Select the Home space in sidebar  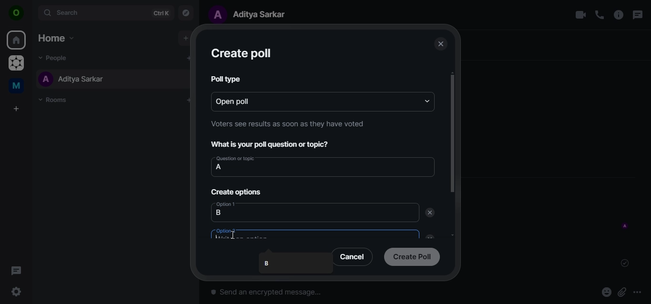point(16,41)
